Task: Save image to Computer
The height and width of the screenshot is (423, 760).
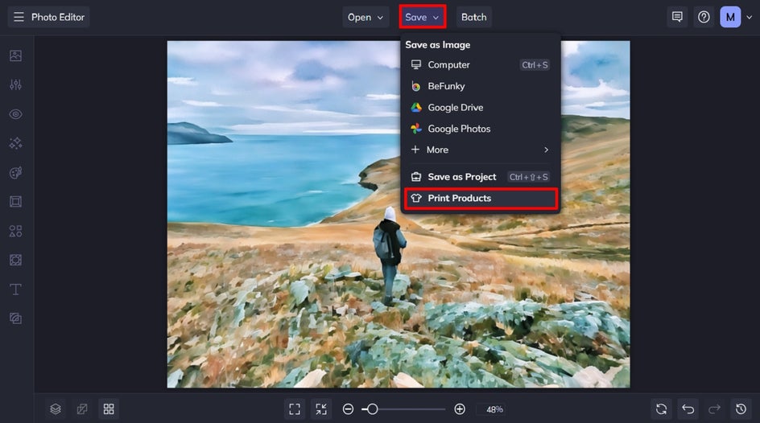Action: point(481,64)
